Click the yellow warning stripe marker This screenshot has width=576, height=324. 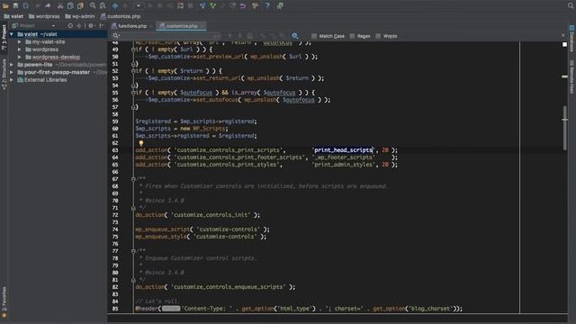coord(564,76)
